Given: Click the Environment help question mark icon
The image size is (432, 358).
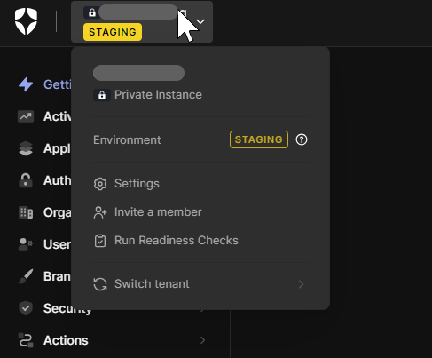Looking at the screenshot, I should [302, 139].
